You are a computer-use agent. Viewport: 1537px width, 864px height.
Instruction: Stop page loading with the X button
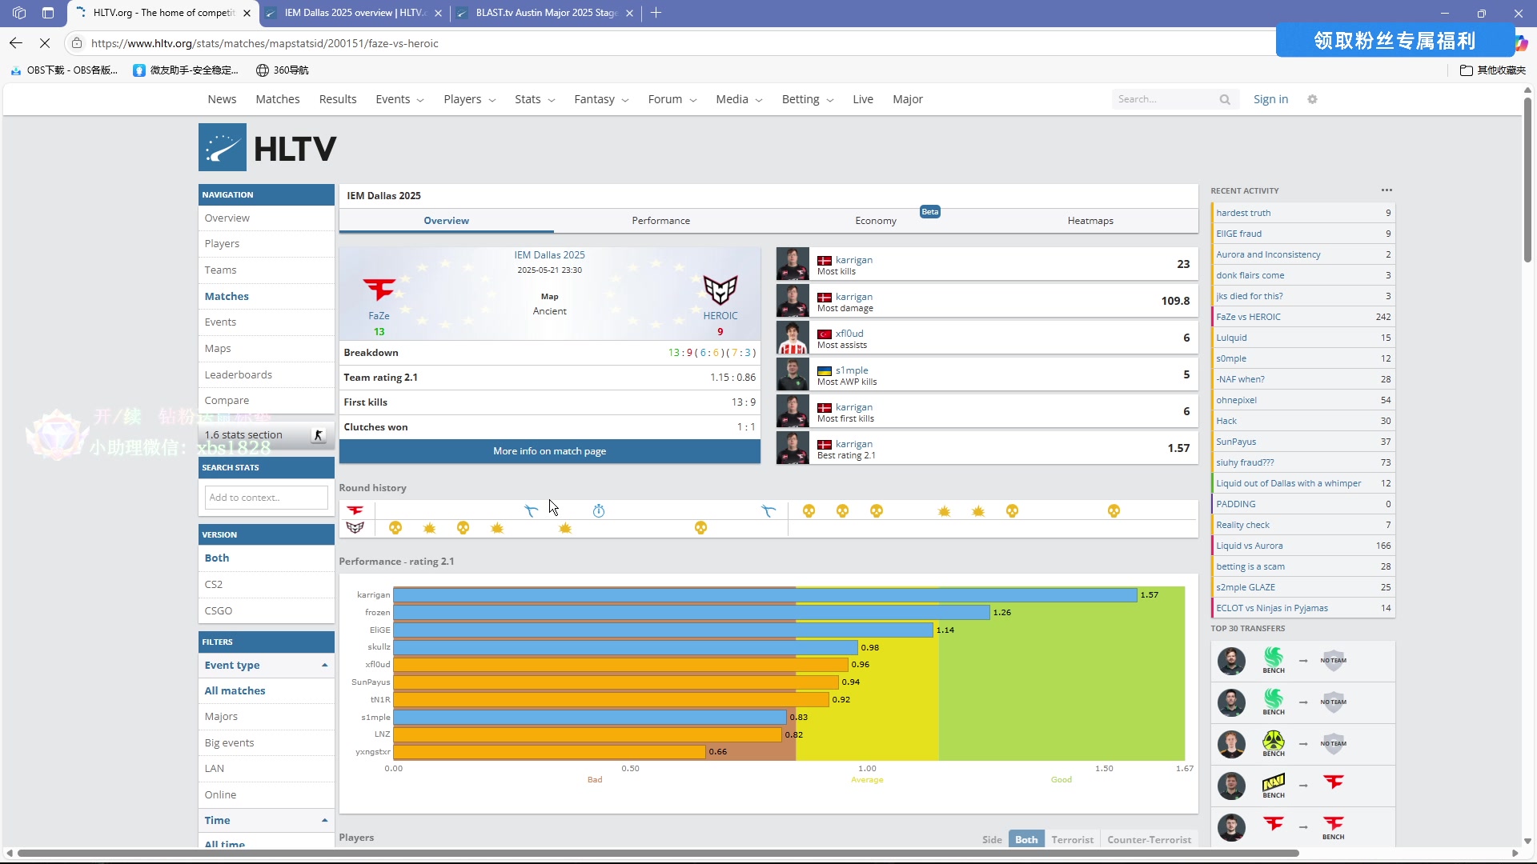pos(45,43)
